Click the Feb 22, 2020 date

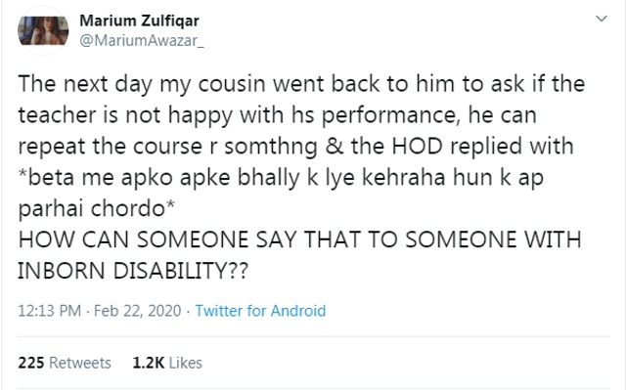tap(137, 311)
